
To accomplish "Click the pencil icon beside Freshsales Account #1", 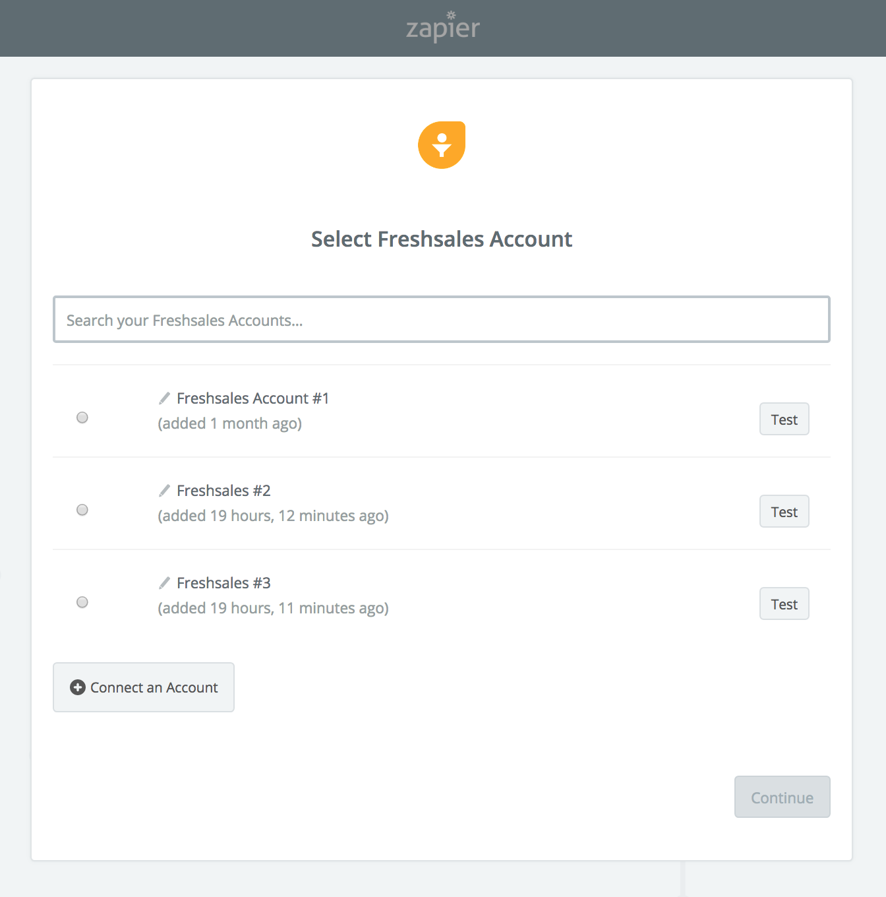I will coord(165,398).
